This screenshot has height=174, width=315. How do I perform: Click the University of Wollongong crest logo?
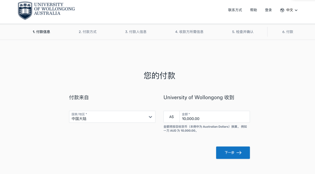(25, 11)
